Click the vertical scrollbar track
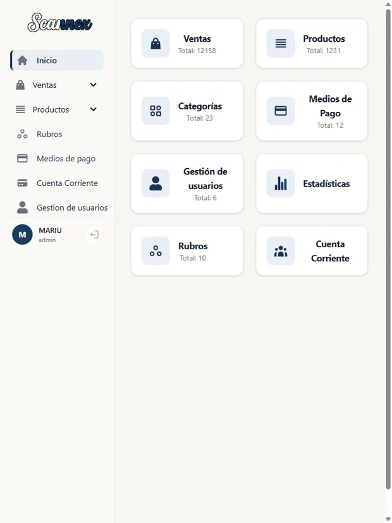Viewport: 392px width, 523px height. pyautogui.click(x=388, y=262)
